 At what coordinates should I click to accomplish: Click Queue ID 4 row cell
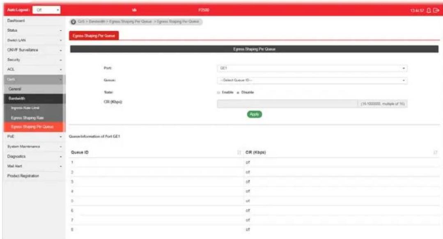click(x=157, y=191)
